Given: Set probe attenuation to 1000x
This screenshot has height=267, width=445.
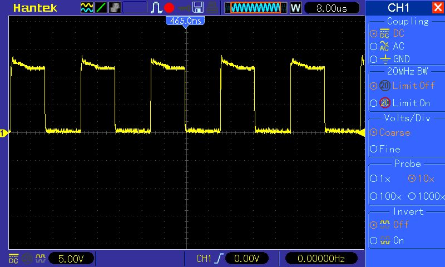Looking at the screenshot, I should coord(427,196).
